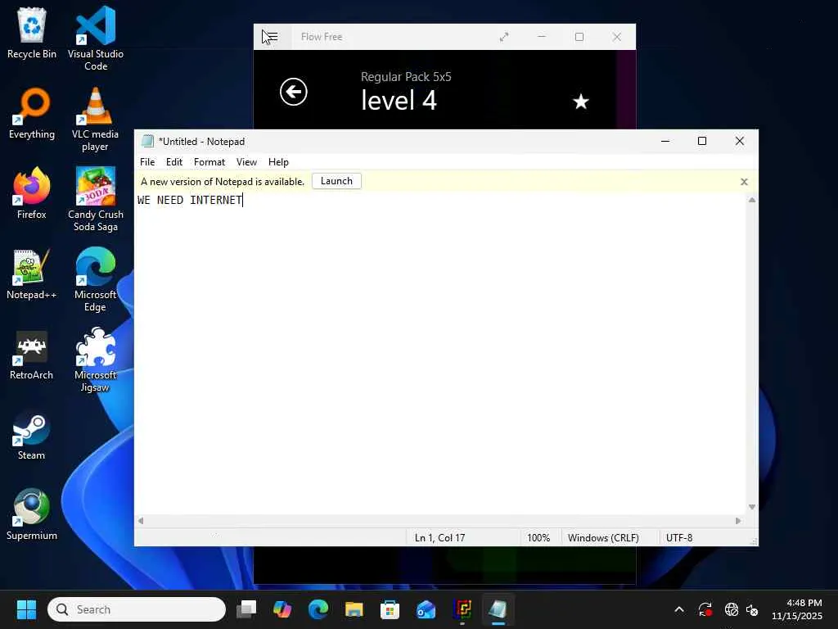Open Task View on the taskbar
This screenshot has width=838, height=629.
(x=246, y=609)
